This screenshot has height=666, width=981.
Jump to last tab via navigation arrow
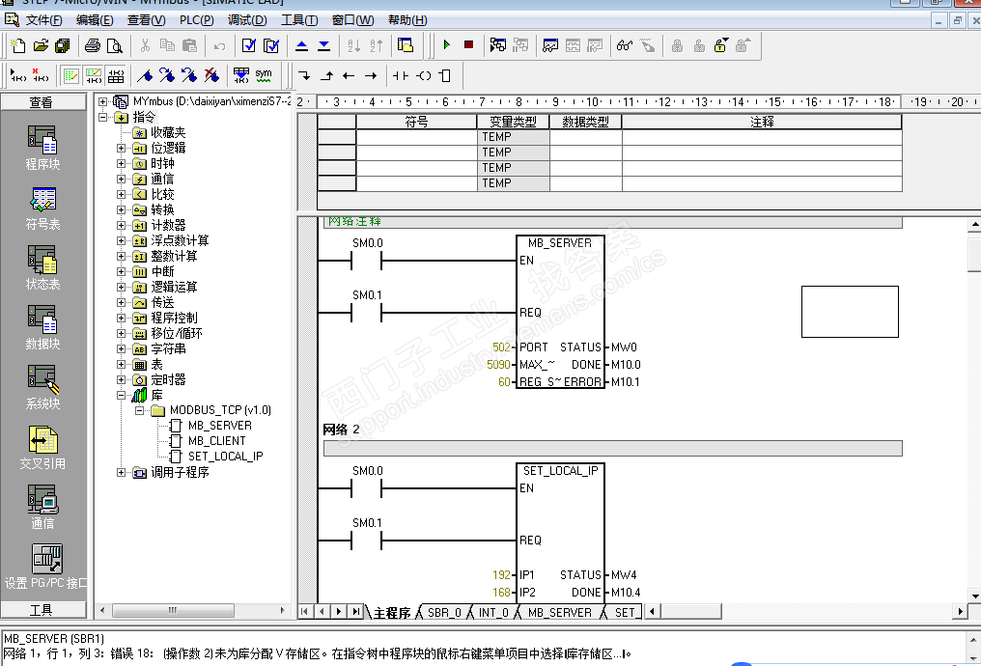356,612
